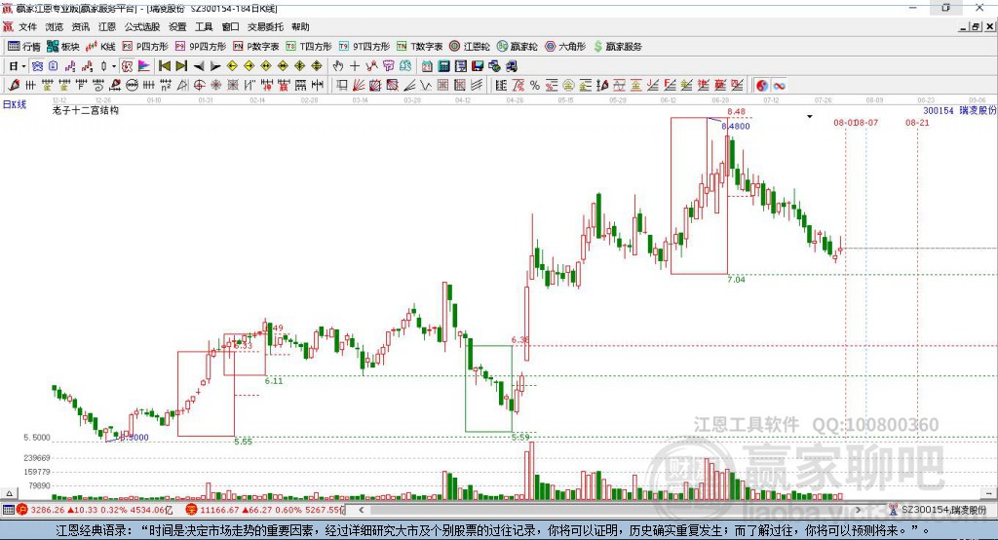Open the calendar date icon

pos(427,65)
